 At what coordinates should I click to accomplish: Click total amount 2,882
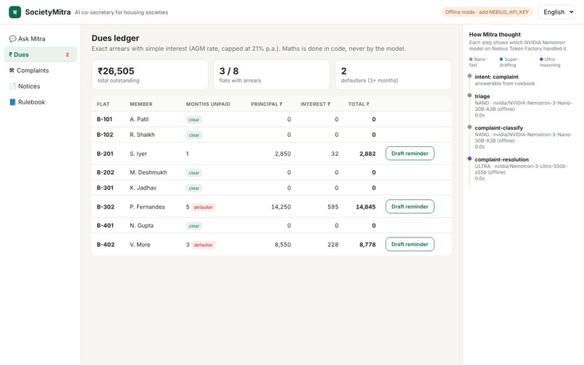pyautogui.click(x=367, y=154)
